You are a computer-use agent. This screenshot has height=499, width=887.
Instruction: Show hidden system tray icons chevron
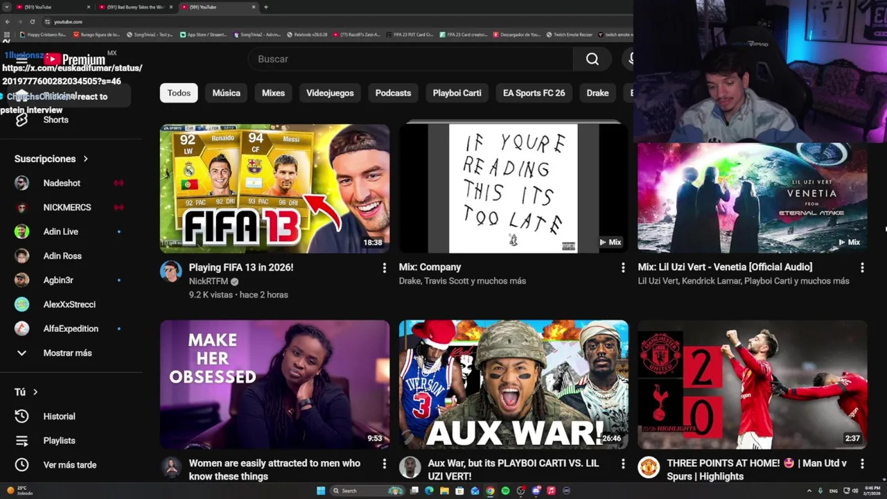pos(809,491)
